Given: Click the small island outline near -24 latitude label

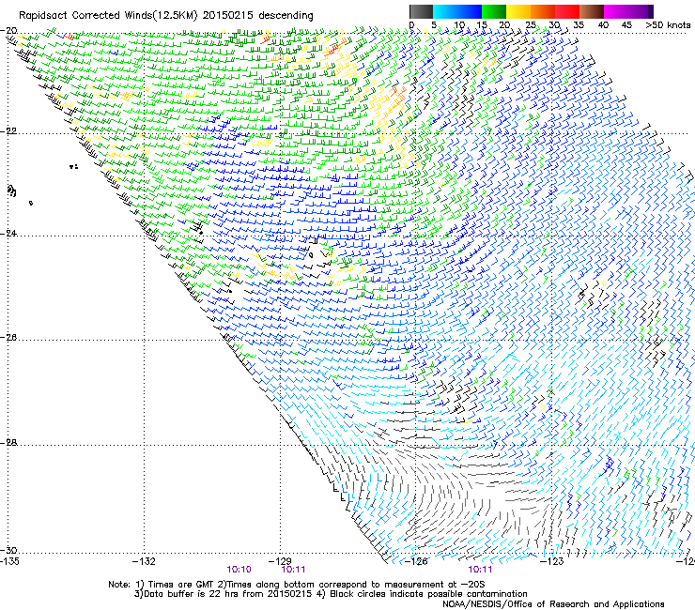Looking at the screenshot, I should point(12,191).
